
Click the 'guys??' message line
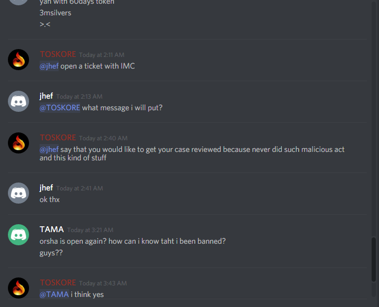[51, 253]
